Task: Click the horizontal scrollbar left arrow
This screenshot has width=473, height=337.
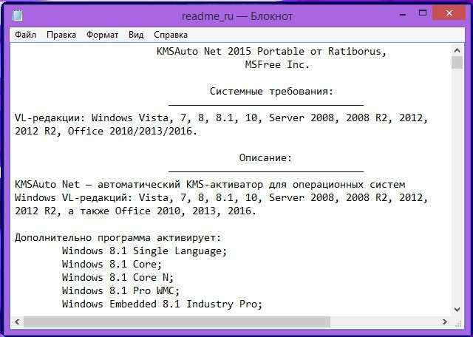Action: [x=17, y=322]
